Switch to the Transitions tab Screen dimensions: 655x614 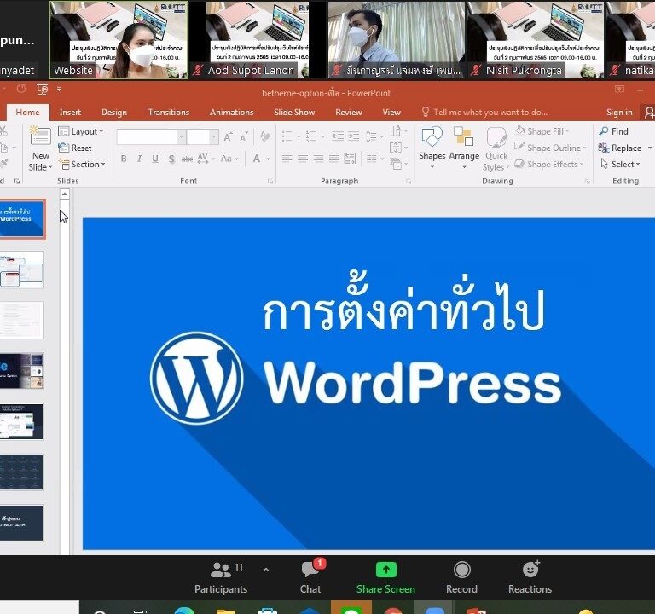168,113
